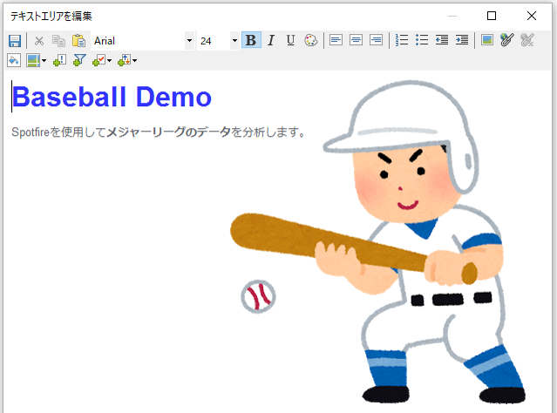Decrease the indent

[442, 40]
